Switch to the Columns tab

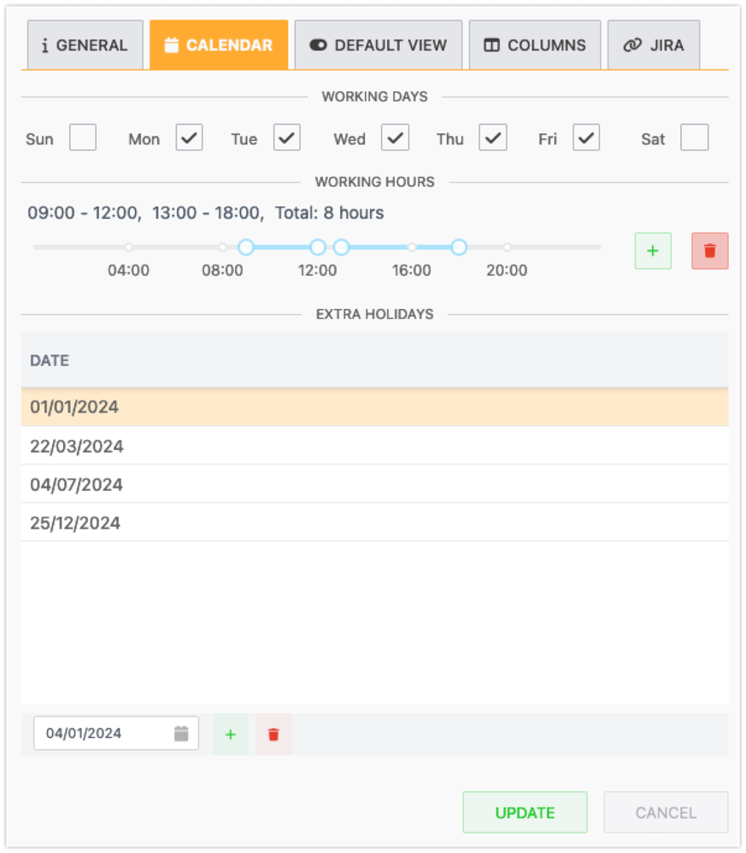[535, 44]
